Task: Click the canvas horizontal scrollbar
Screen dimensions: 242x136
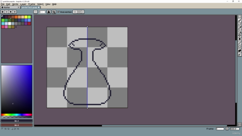Action: pos(164,126)
